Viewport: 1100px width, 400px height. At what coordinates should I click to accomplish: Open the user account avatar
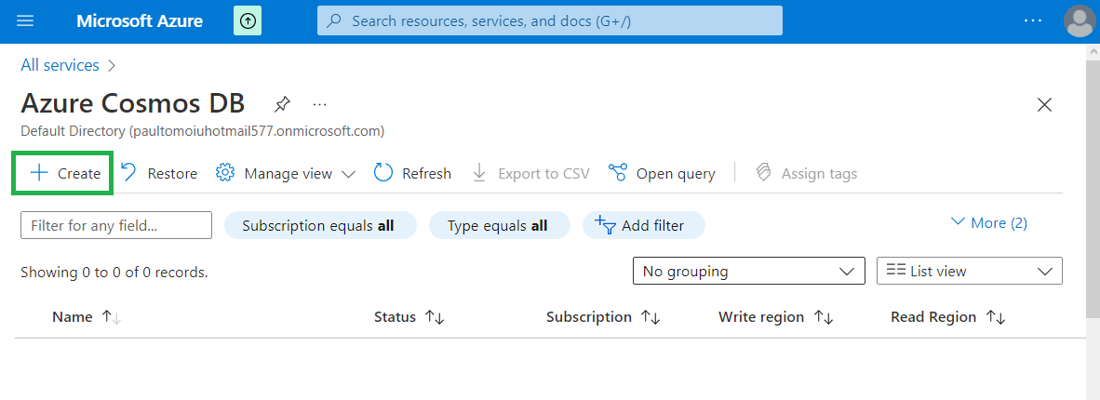click(x=1079, y=21)
